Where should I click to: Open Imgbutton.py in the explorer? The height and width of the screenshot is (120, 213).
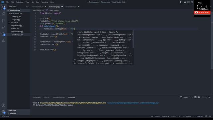click(x=17, y=26)
